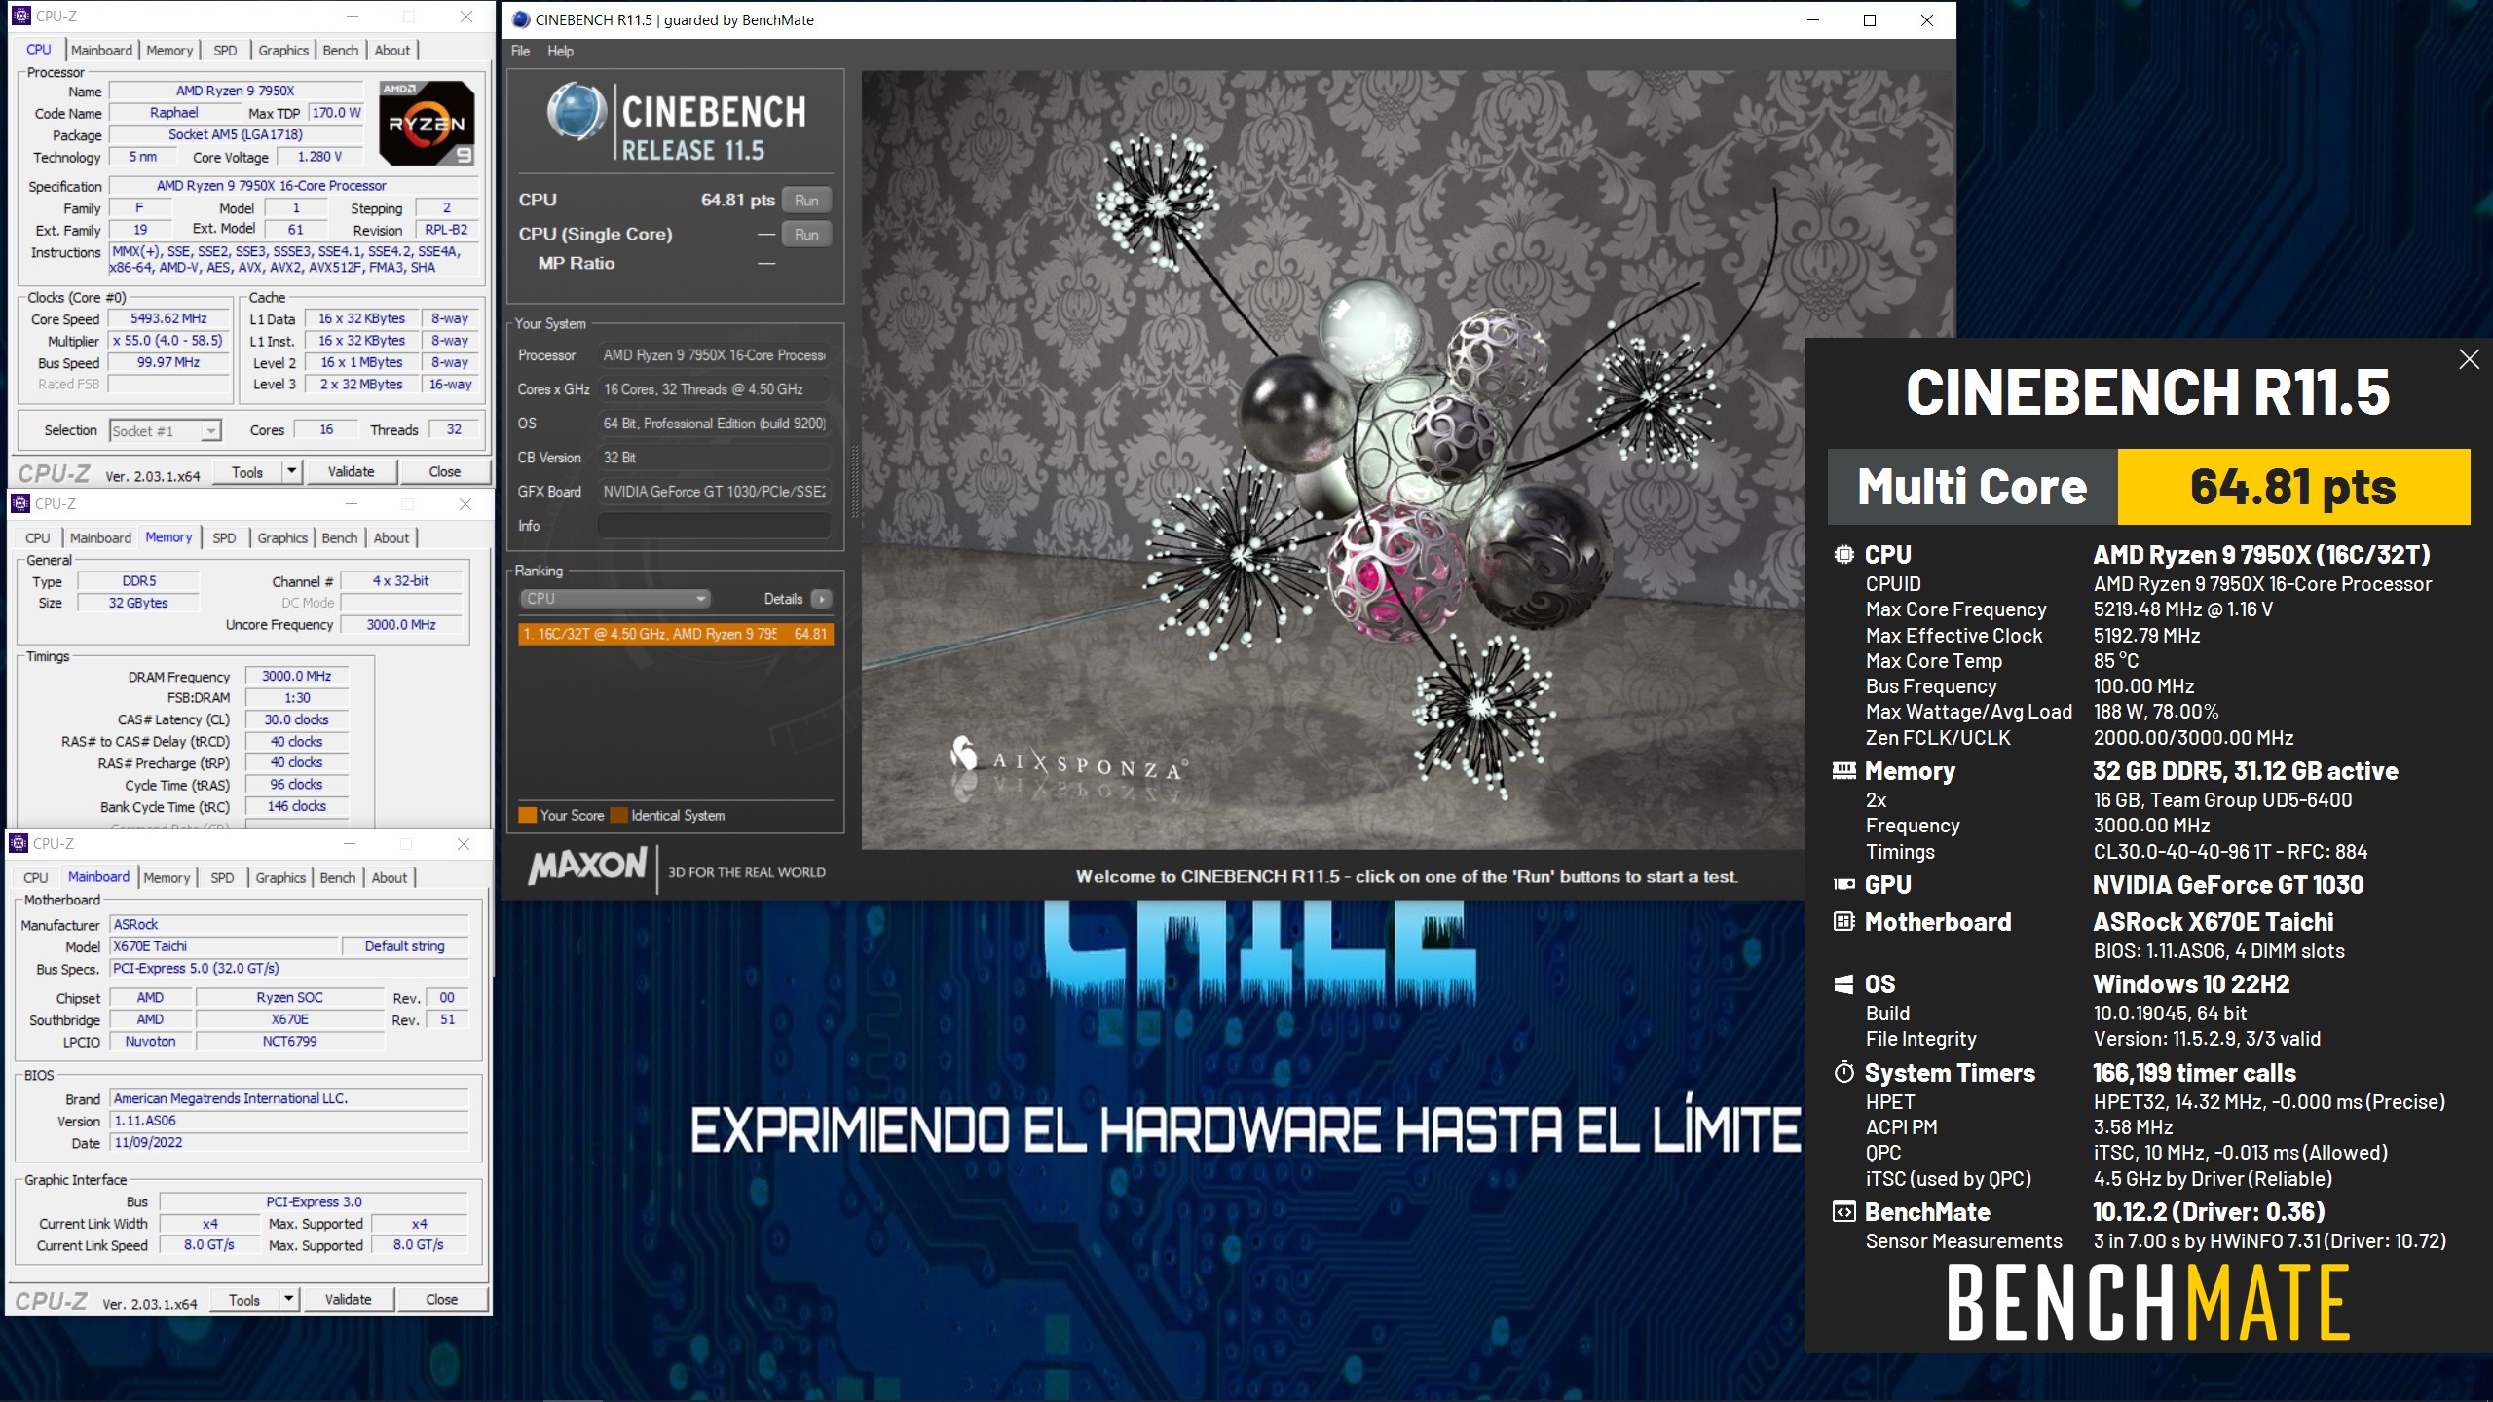Click the CPU chip icon in BenchMate panel
Image resolution: width=2493 pixels, height=1402 pixels.
[1843, 554]
